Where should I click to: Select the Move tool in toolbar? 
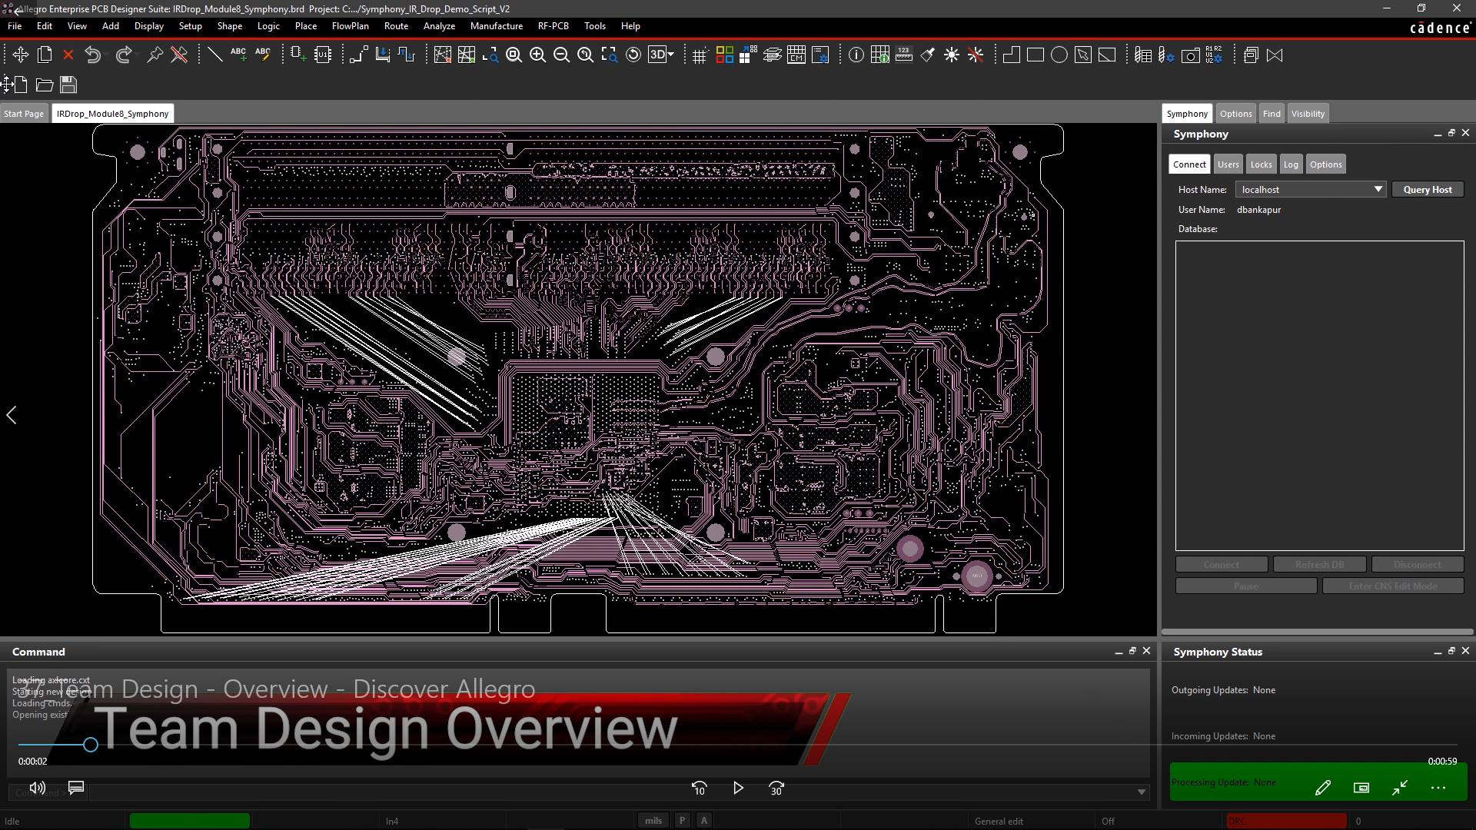(21, 55)
